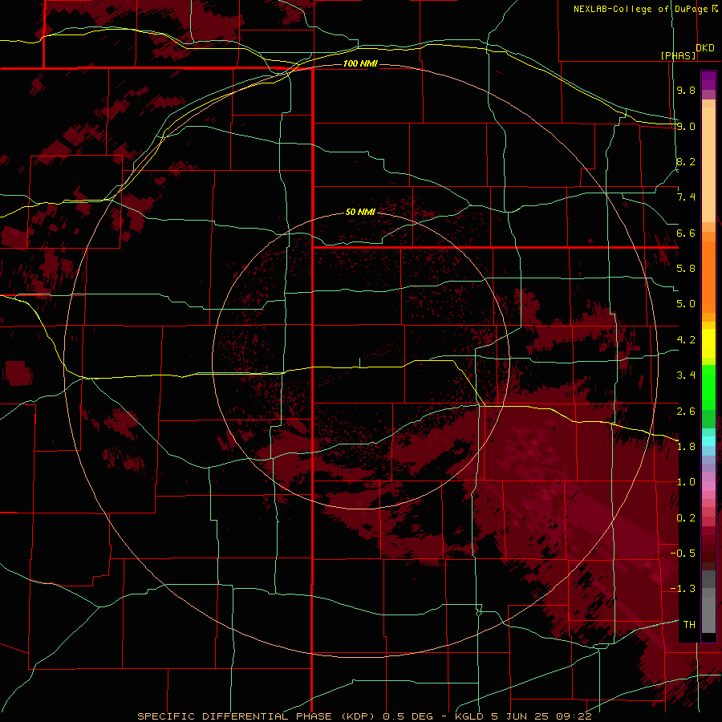Click the 2.6 value on color scale
The height and width of the screenshot is (722, 722).
pos(686,411)
